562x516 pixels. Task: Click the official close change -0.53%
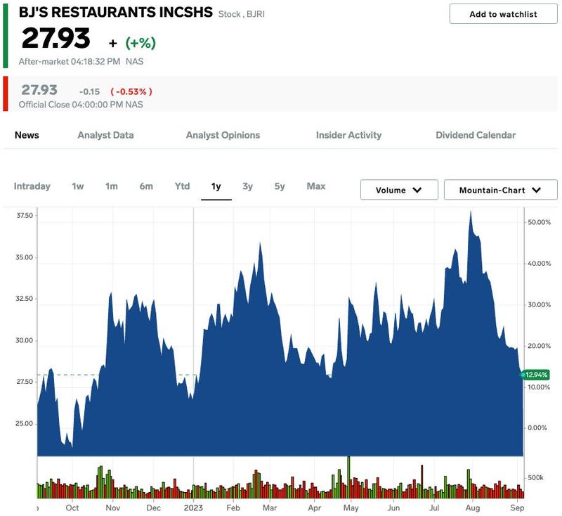point(131,91)
